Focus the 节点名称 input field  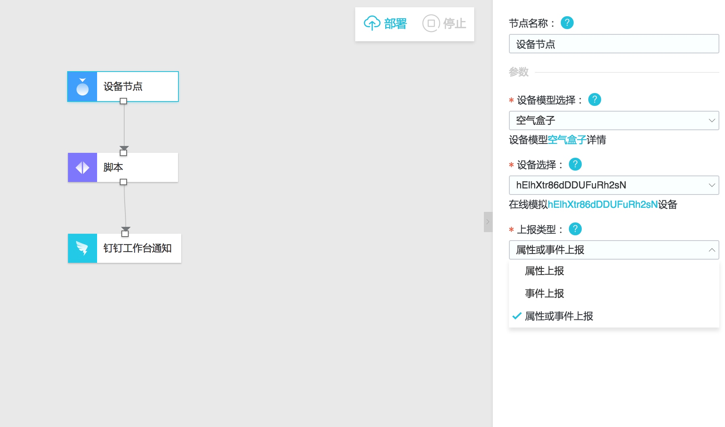[614, 44]
